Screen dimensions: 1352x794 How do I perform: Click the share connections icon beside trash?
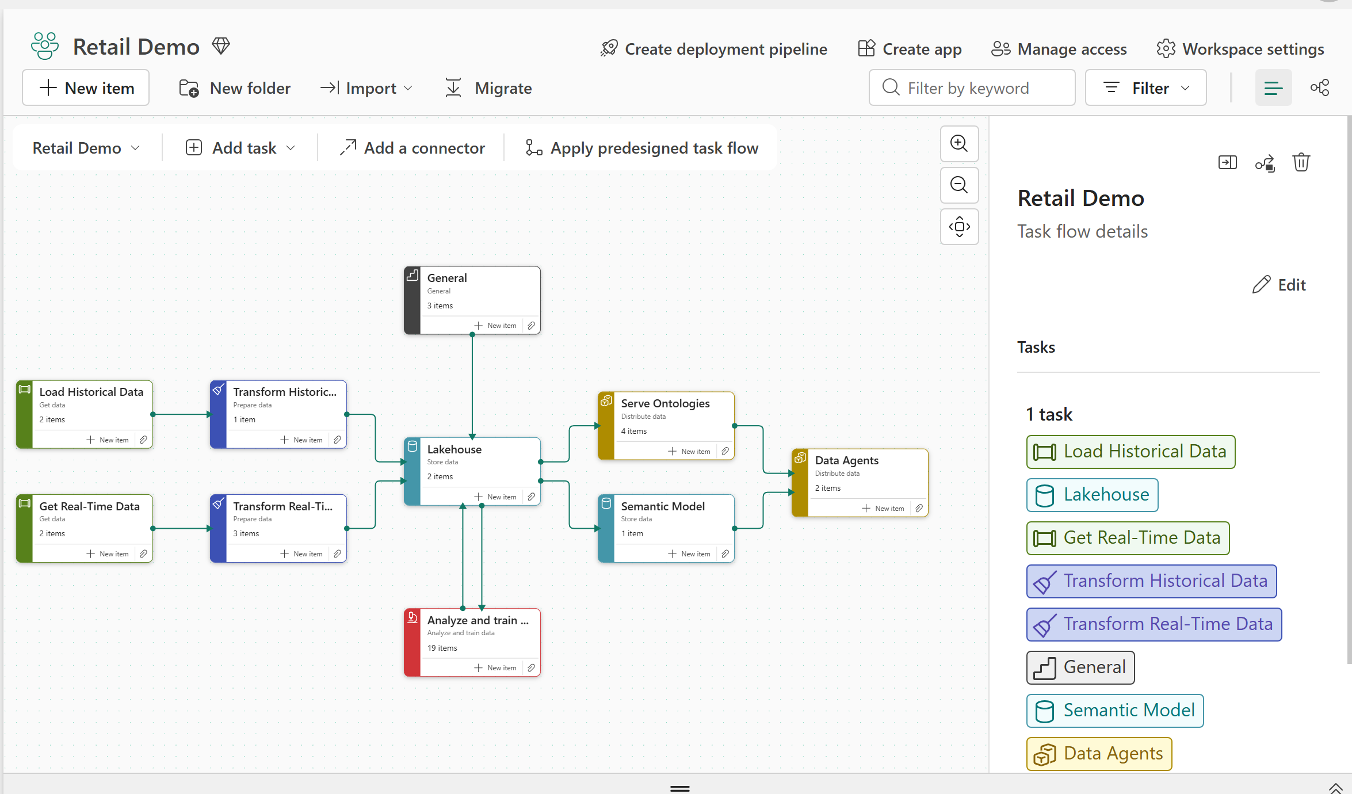tap(1265, 163)
